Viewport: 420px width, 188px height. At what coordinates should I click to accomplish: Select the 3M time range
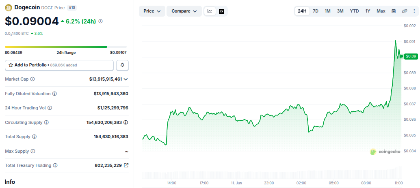tap(340, 11)
